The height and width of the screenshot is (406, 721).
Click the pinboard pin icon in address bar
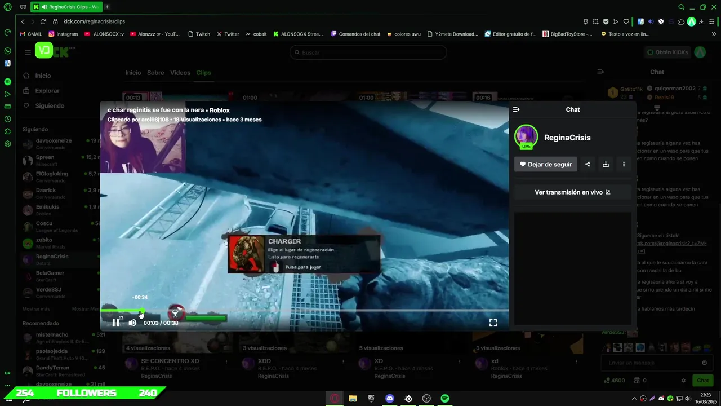pyautogui.click(x=586, y=21)
